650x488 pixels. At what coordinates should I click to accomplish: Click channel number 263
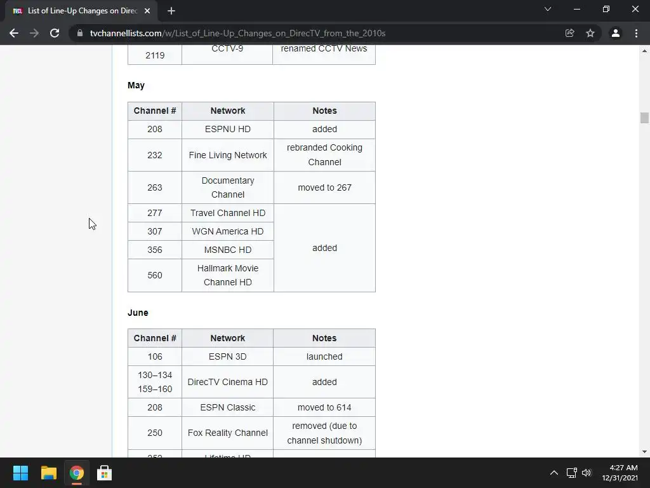tap(155, 187)
